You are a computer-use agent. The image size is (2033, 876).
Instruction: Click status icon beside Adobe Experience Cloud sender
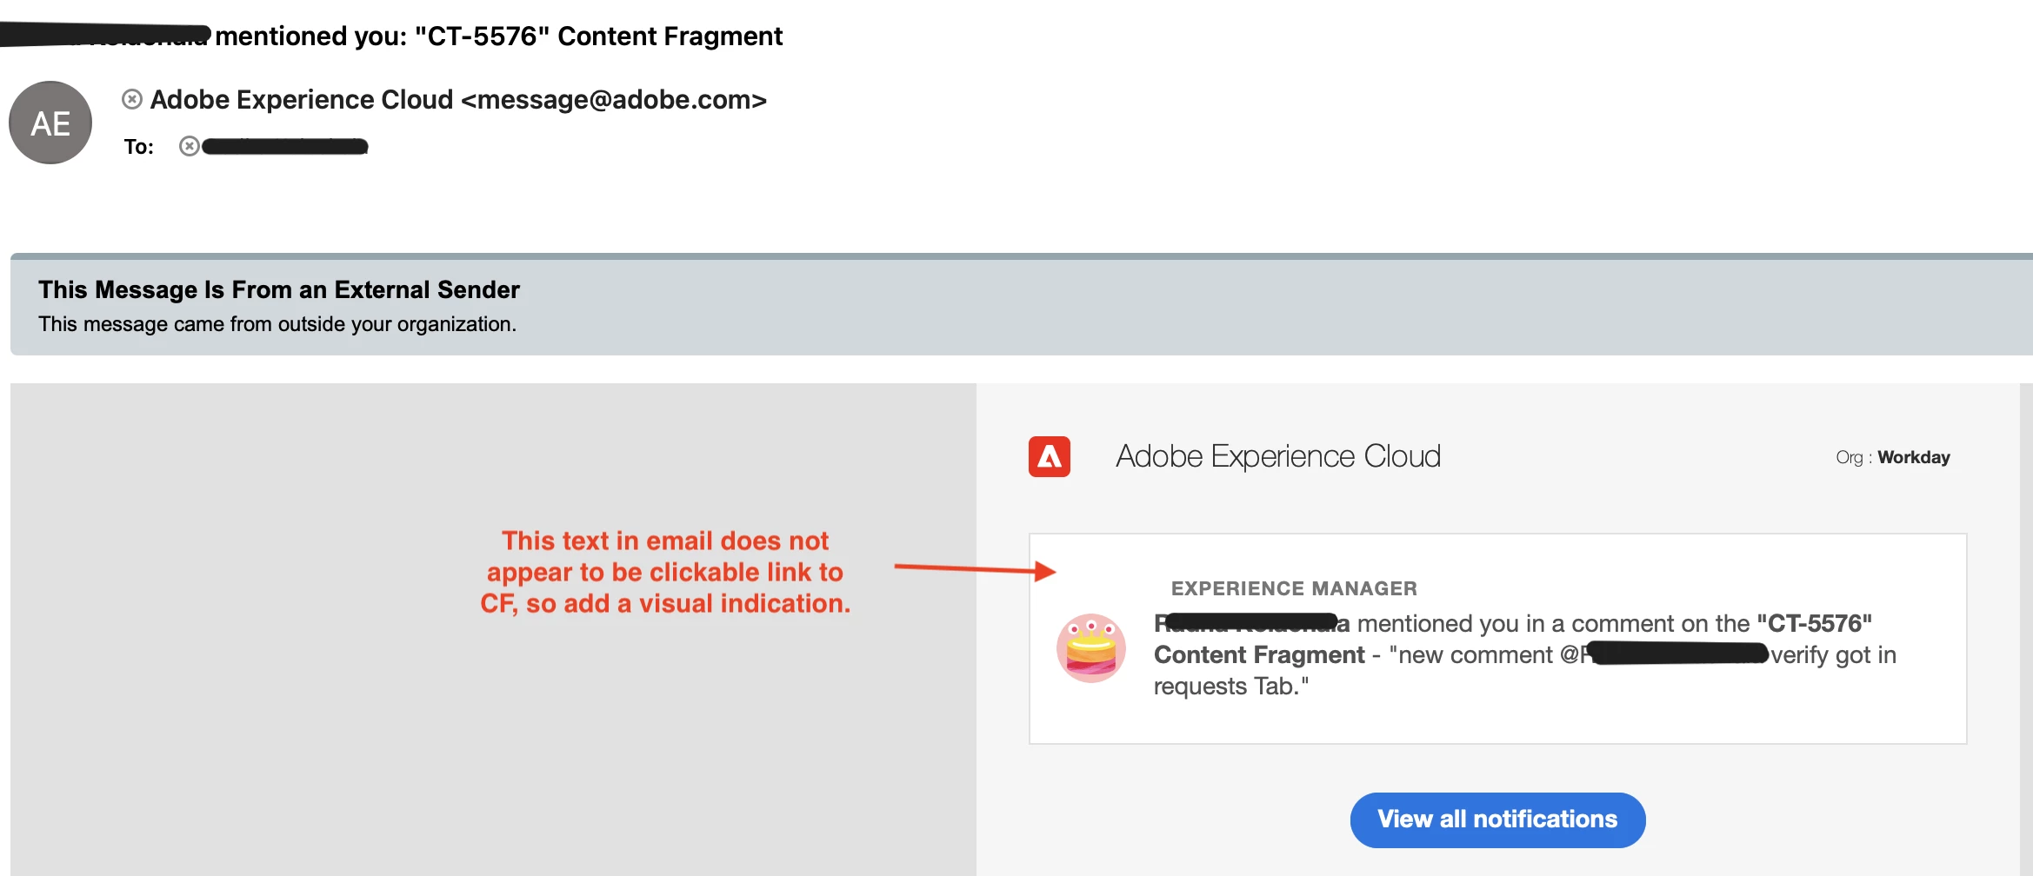132,99
